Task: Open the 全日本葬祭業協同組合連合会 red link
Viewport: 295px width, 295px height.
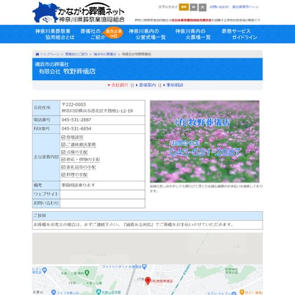Action: click(x=191, y=20)
